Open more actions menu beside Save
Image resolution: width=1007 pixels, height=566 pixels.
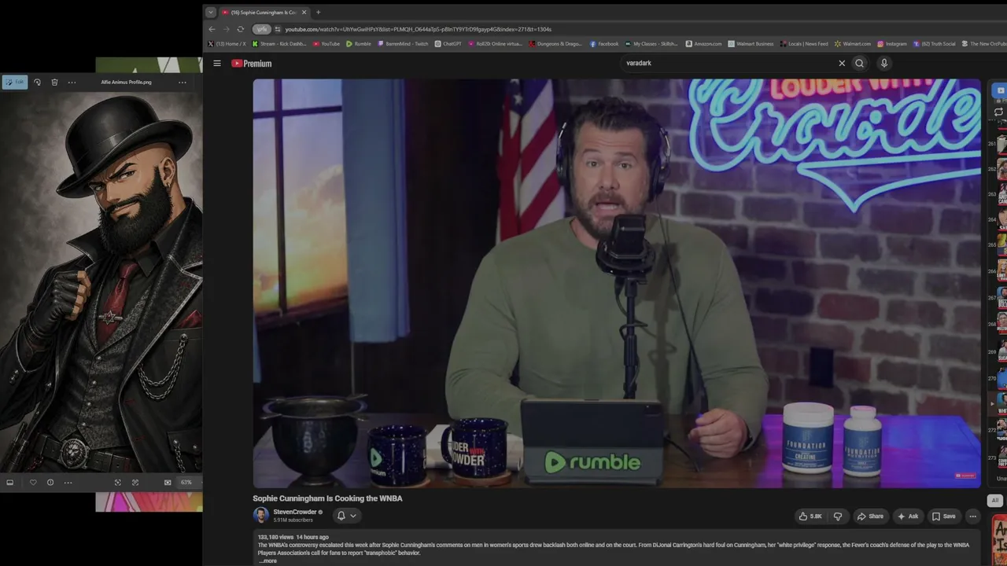click(973, 516)
